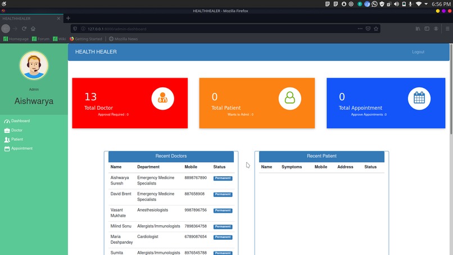Click the admin avatar picture
The height and width of the screenshot is (255, 453).
(34, 65)
